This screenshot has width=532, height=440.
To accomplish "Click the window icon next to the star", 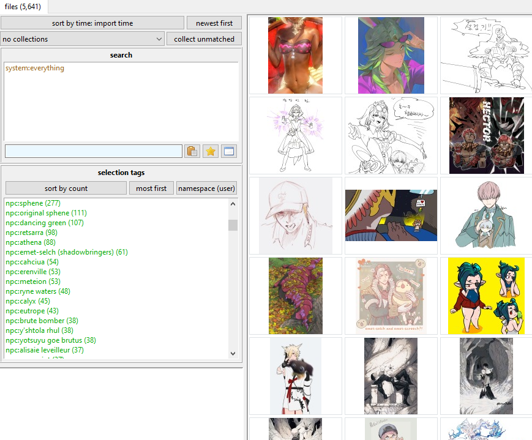I will tap(229, 151).
